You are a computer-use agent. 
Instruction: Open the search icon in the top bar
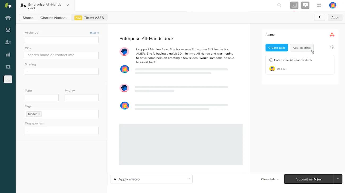(279, 5)
